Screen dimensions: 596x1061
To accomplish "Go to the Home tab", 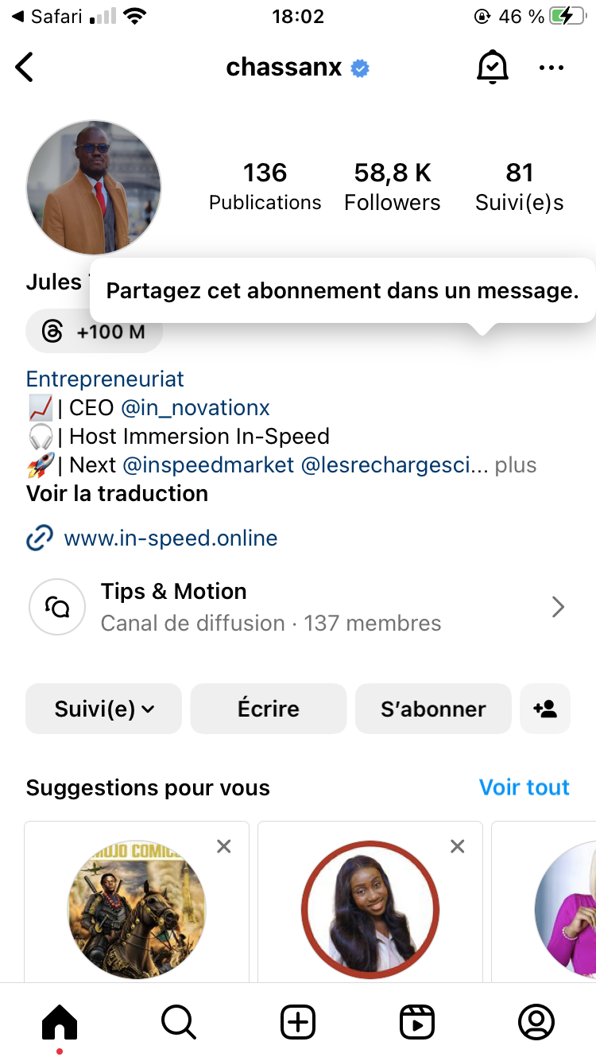I will tap(60, 1022).
